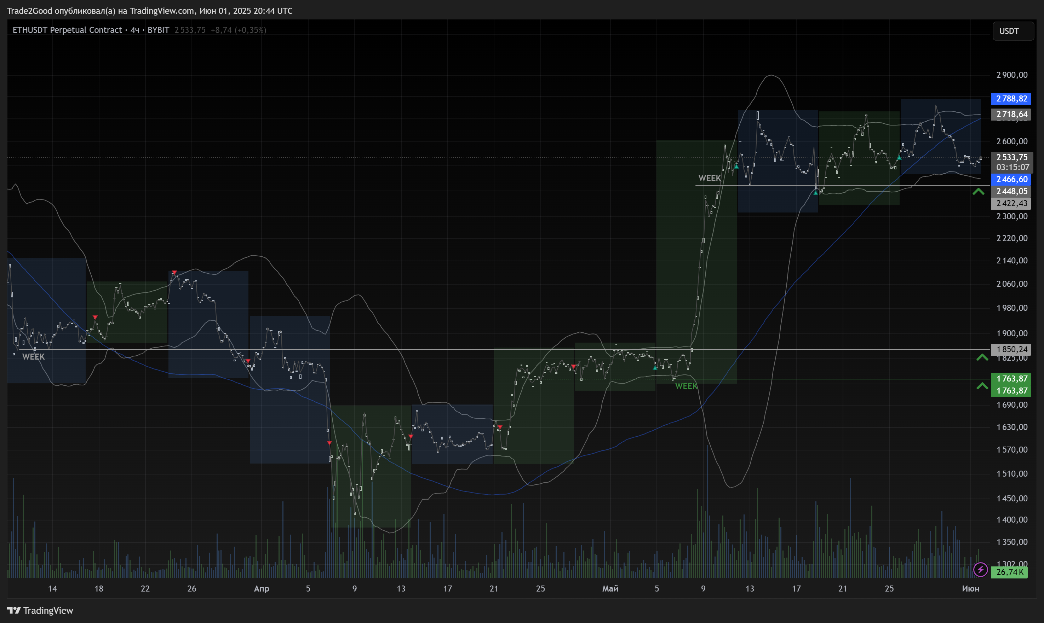Click green chevron beside the 1 763,87 labels
Viewport: 1044px width, 623px height.
(982, 386)
